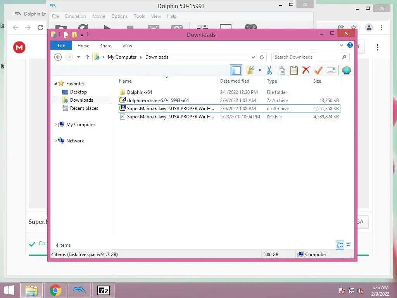Sort by the Name column header
Image resolution: width=397 pixels, height=298 pixels.
pos(167,81)
